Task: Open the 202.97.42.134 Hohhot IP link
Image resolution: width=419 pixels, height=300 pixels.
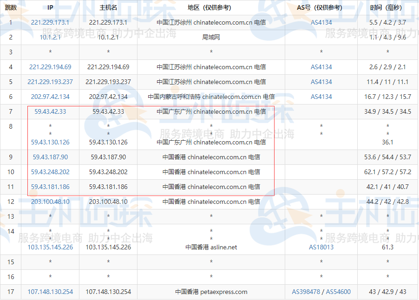Action: pyautogui.click(x=50, y=97)
